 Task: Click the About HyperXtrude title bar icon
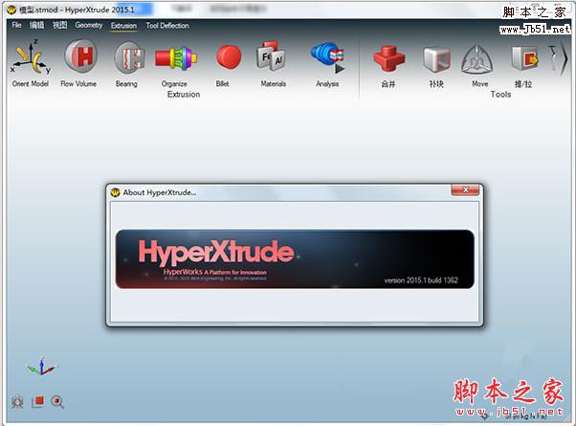(x=116, y=192)
